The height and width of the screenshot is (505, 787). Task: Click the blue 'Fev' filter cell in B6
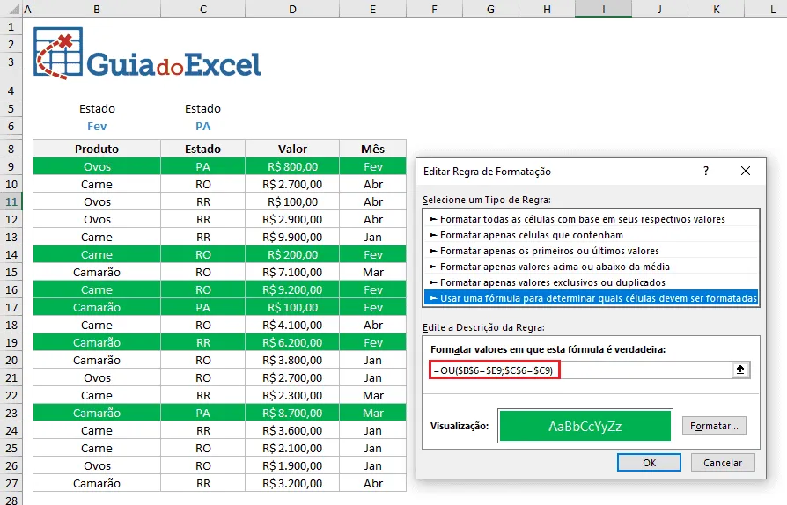[97, 127]
